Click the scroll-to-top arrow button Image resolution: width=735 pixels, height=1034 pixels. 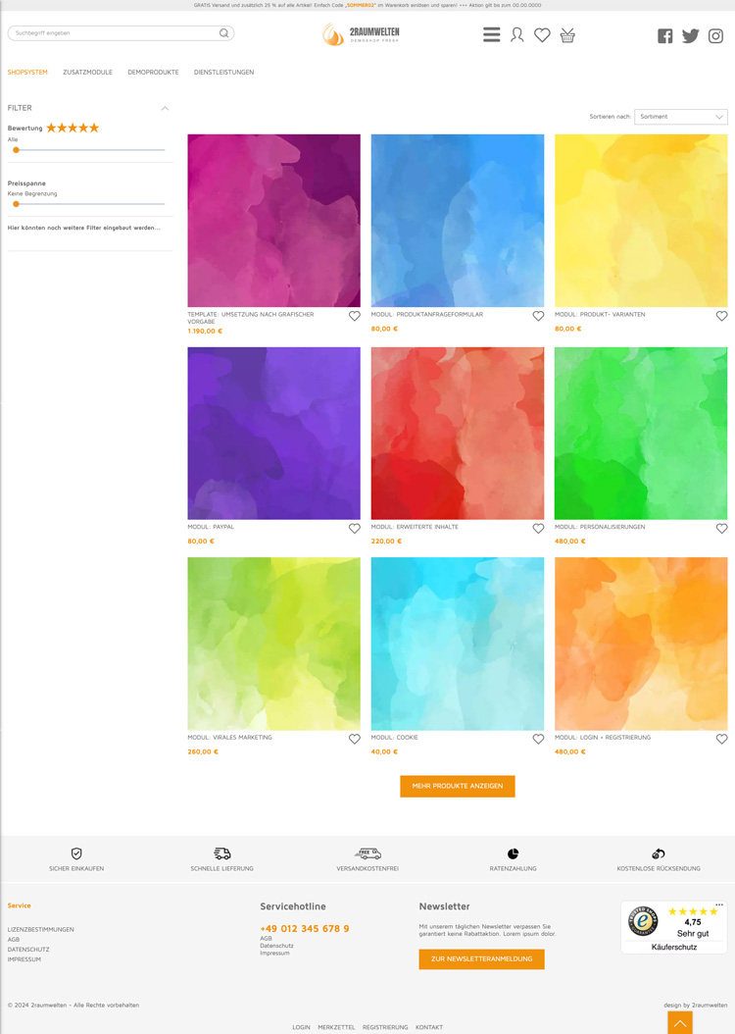pyautogui.click(x=680, y=1023)
